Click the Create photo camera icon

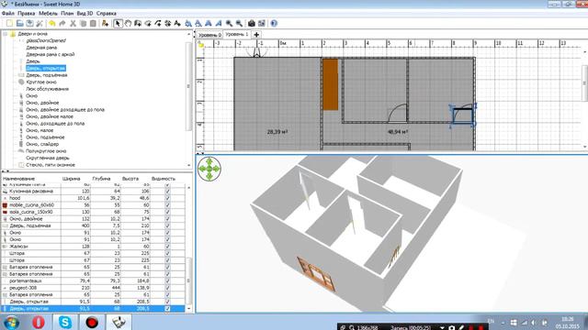251,23
